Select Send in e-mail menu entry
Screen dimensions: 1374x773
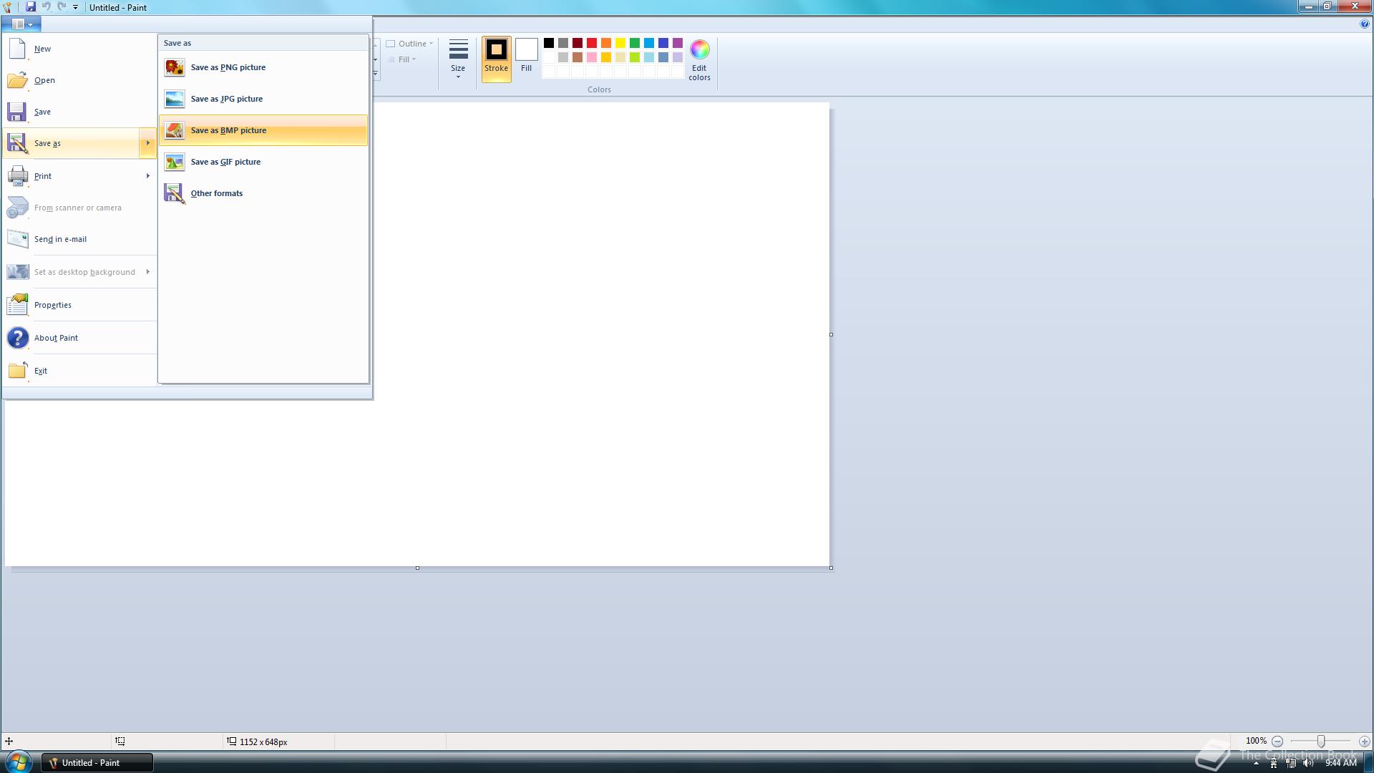click(79, 239)
